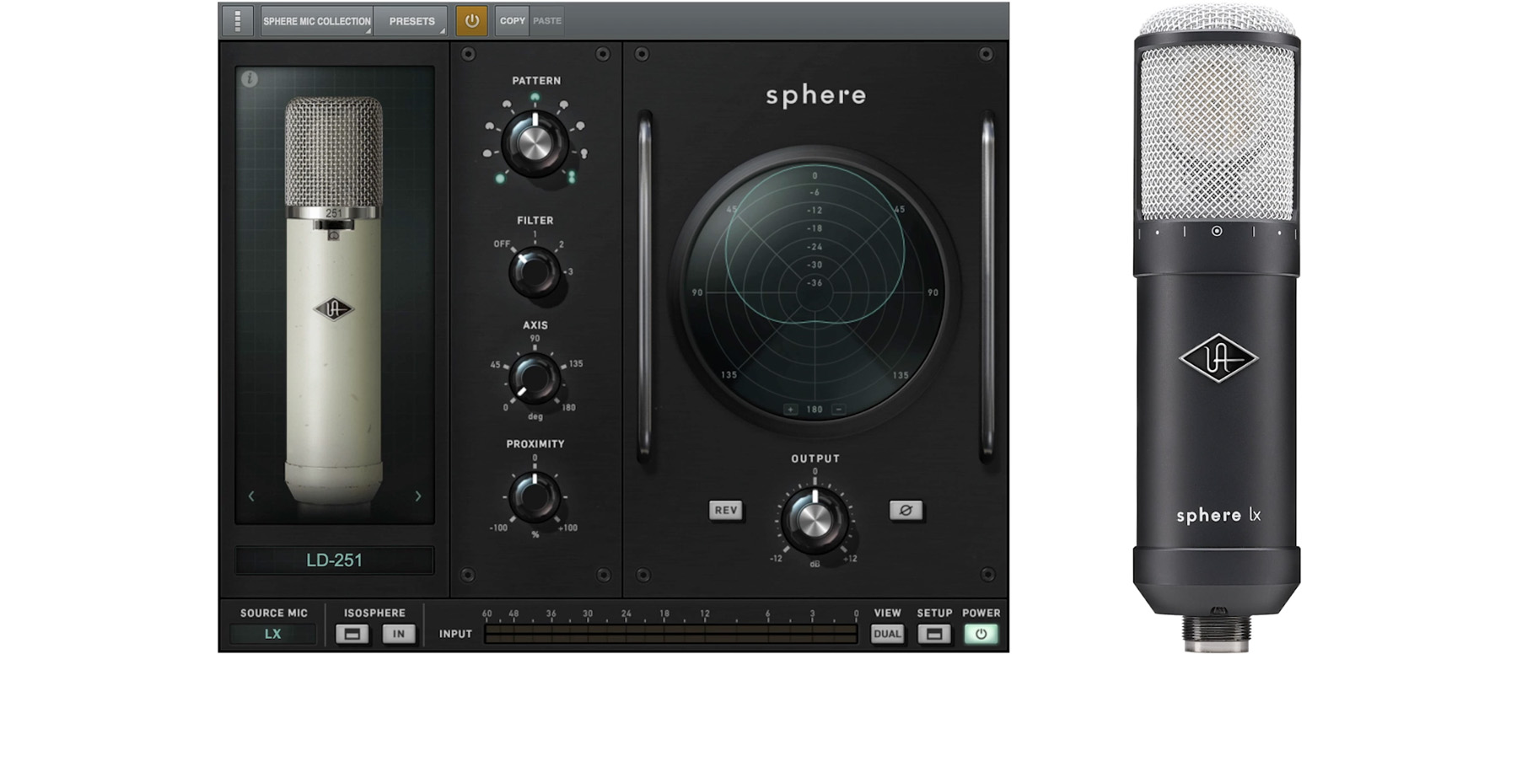
Task: Open the Setup panel button
Action: point(933,634)
